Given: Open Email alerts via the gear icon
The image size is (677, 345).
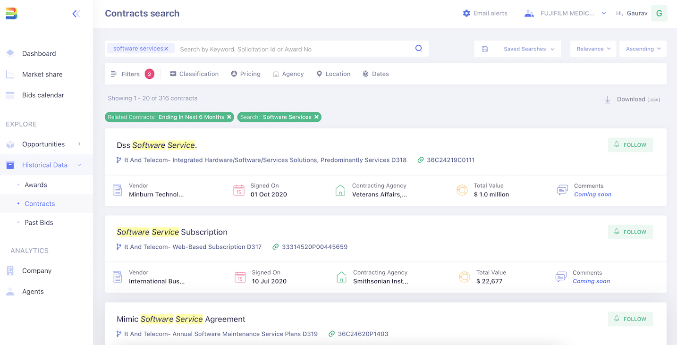Looking at the screenshot, I should (466, 13).
